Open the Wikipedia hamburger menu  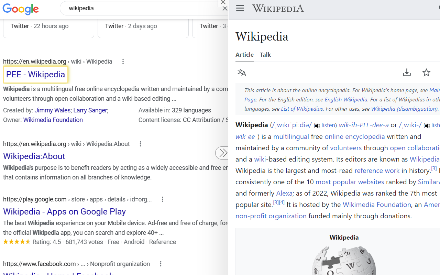(x=240, y=8)
